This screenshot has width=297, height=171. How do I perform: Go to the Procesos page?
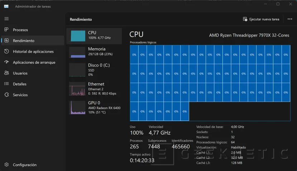(x=33, y=30)
